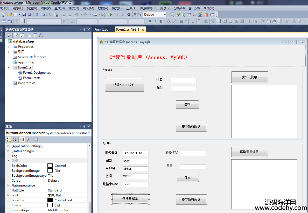Click the Step Over debug icon
308x213 pixels.
point(134,14)
